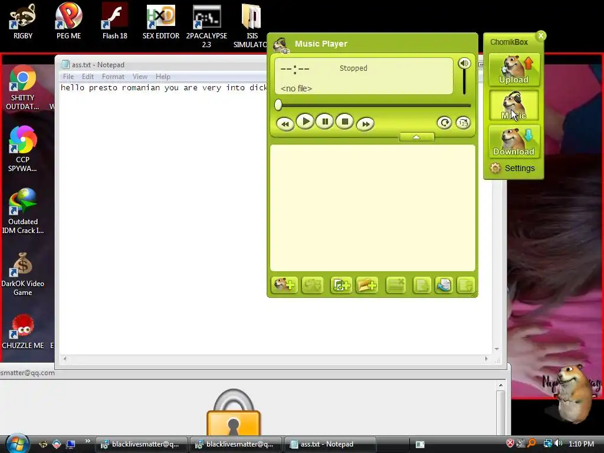Image resolution: width=604 pixels, height=453 pixels.
Task: Click Notepad's horizontal scrollbar left arrow
Action: [65, 359]
